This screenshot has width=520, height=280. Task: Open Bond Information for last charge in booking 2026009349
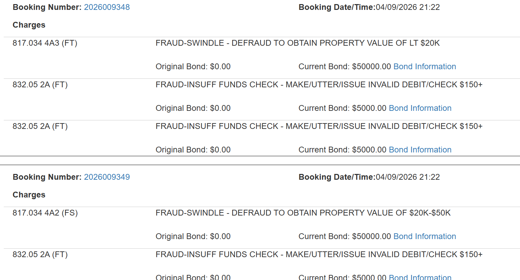pyautogui.click(x=420, y=277)
